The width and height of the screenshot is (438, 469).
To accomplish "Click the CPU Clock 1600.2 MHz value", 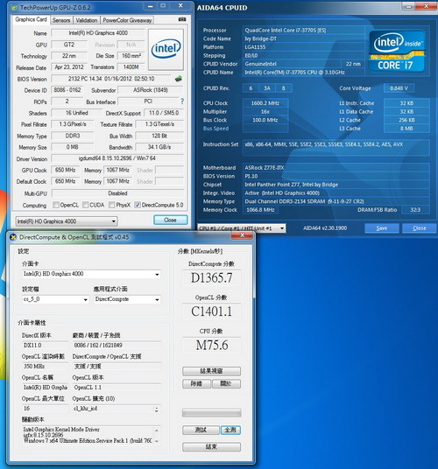I will coord(265,103).
